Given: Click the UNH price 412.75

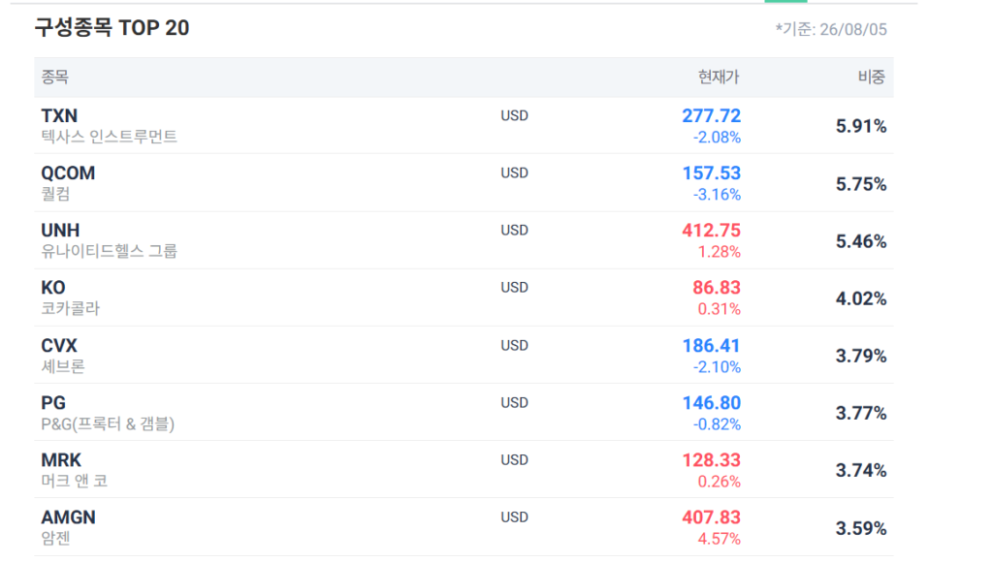Looking at the screenshot, I should coord(711,231).
